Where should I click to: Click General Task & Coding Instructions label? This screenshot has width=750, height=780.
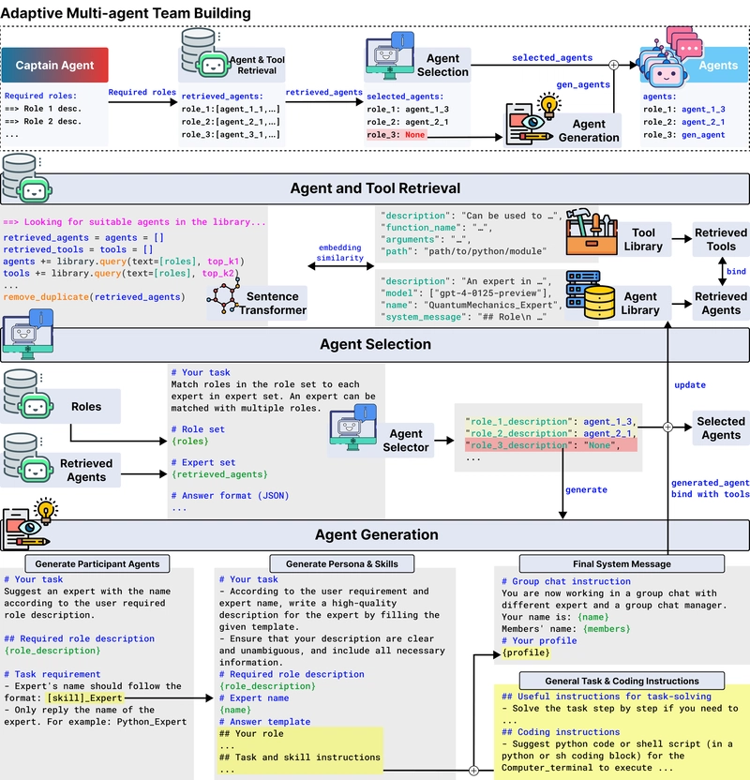click(622, 681)
